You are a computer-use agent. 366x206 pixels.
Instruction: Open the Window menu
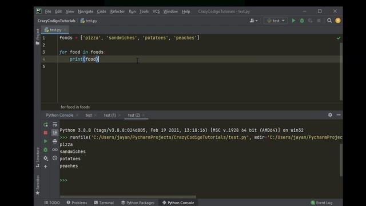170,11
